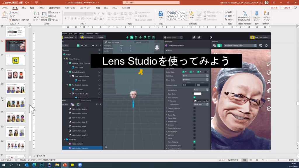Open the Section (セクション) dropdown
This screenshot has width=299, height=168.
(54, 20)
